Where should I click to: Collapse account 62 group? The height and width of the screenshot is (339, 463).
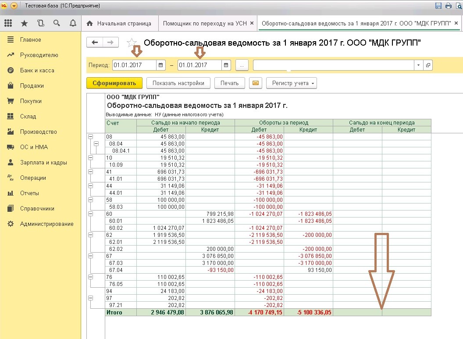pyautogui.click(x=91, y=235)
